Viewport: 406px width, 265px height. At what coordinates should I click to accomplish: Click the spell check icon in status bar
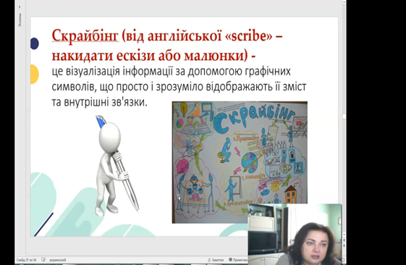(43, 259)
